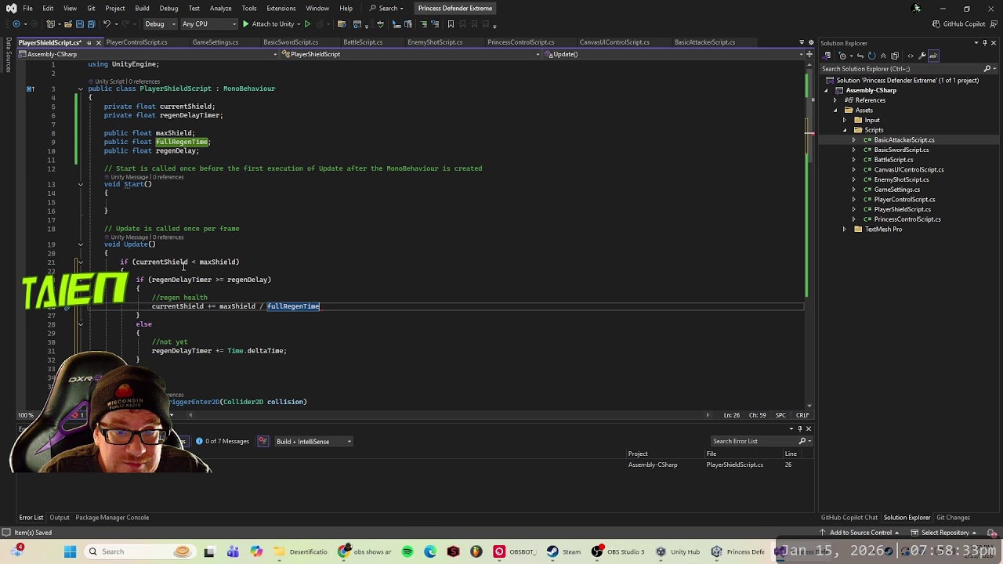Click the Save icon in toolbar

pyautogui.click(x=80, y=24)
